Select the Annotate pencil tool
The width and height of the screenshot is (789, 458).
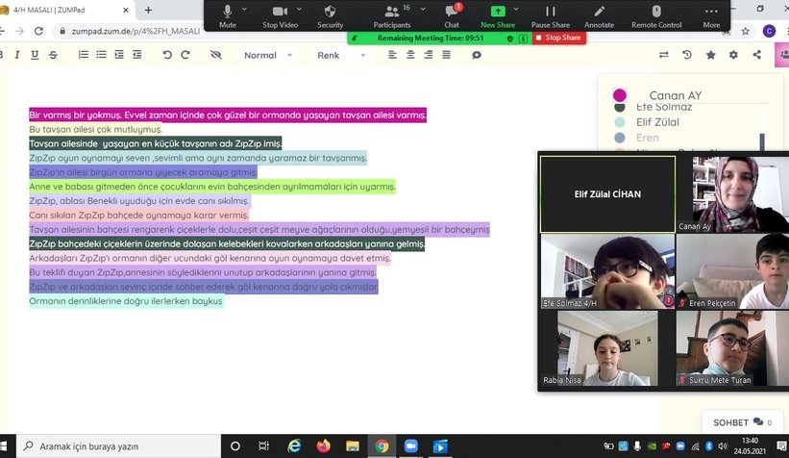pos(600,15)
